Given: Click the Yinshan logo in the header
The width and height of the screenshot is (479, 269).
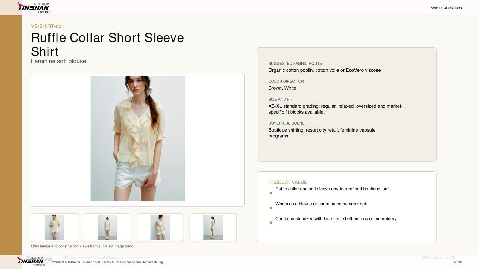Looking at the screenshot, I should pos(34,7).
